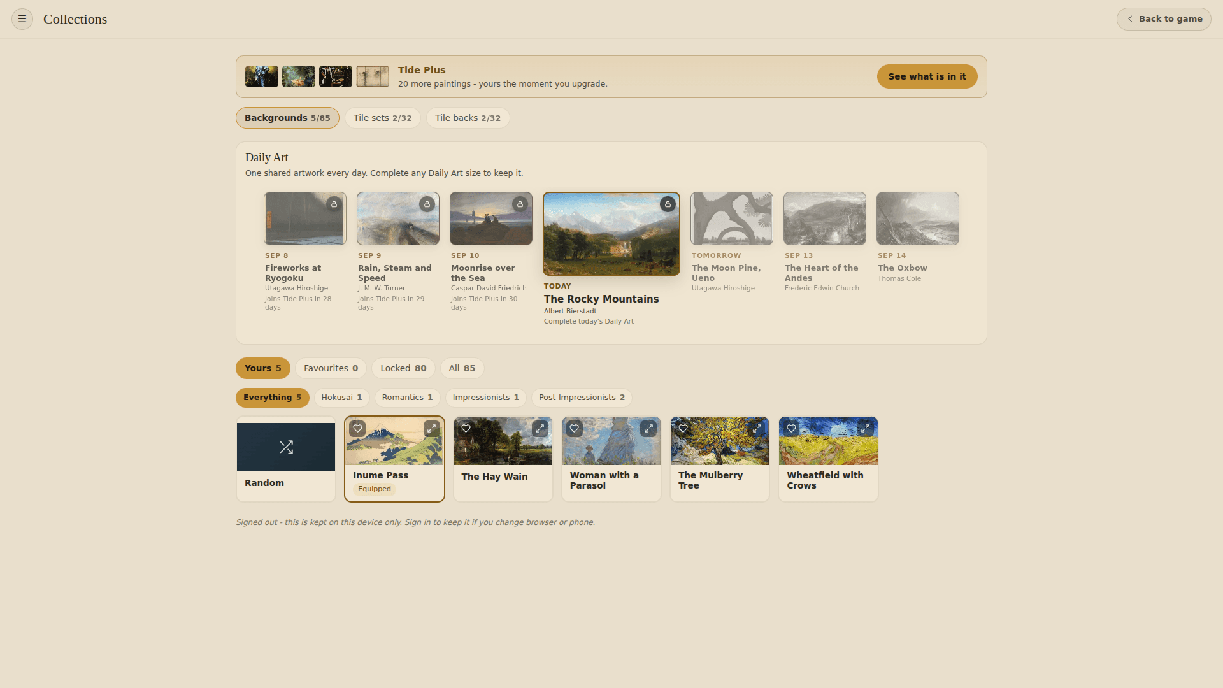This screenshot has height=688, width=1223.
Task: Favourite The Mulberry Tree painting
Action: [683, 429]
